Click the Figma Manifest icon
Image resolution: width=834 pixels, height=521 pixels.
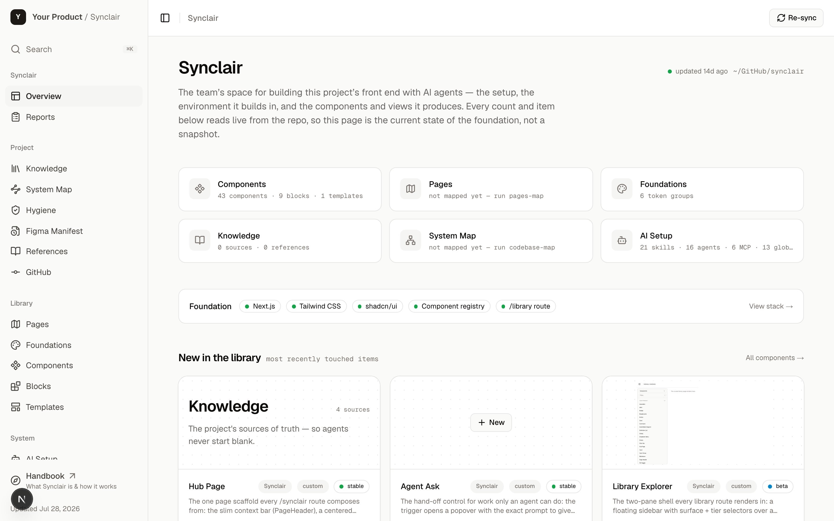click(16, 231)
